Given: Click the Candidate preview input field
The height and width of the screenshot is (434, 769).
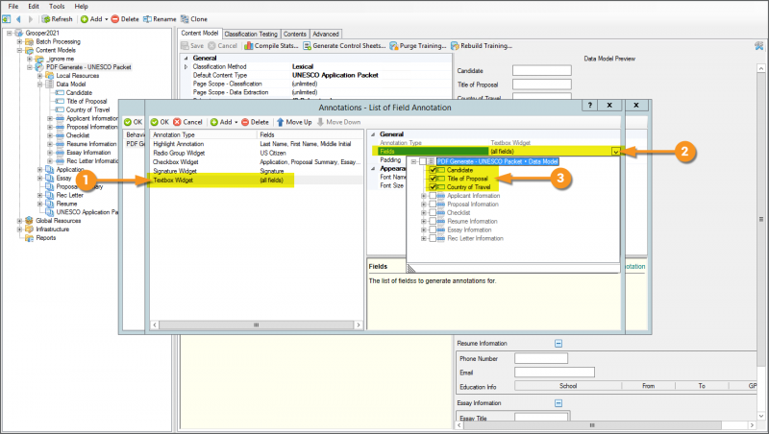Looking at the screenshot, I should click(x=542, y=70).
